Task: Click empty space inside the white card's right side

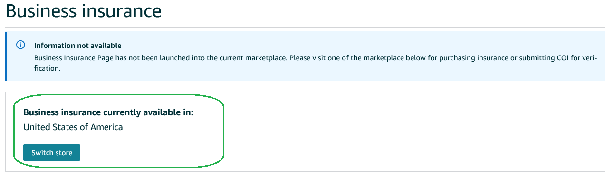Action: click(413, 131)
